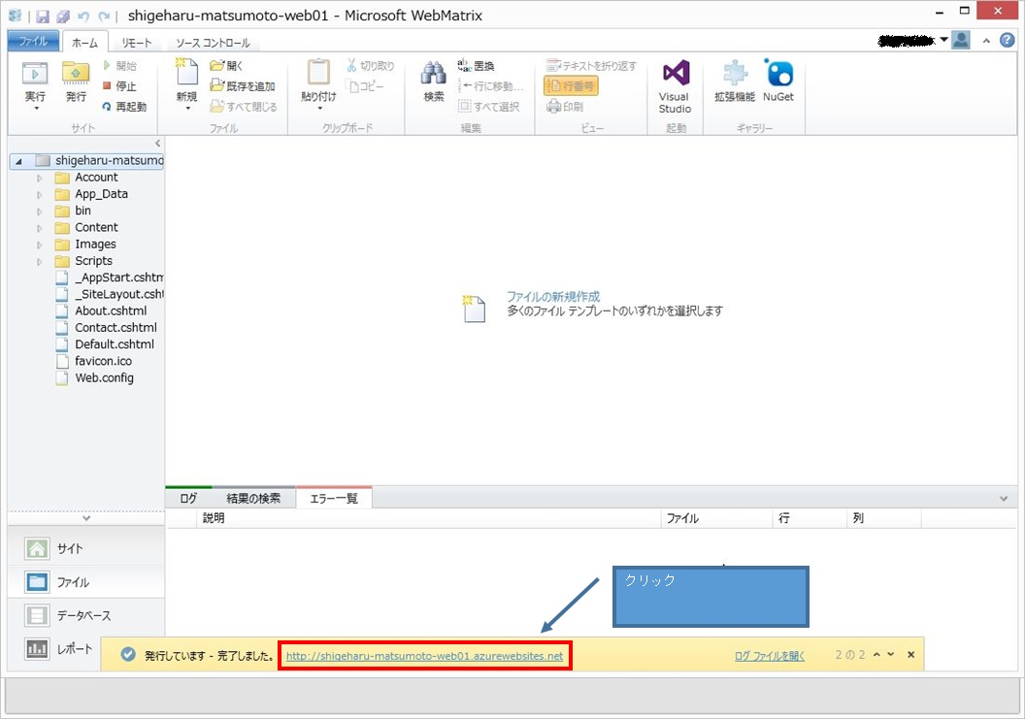Click the Undo arrow in title bar
Screen dimensions: 1025x719
[x=83, y=16]
